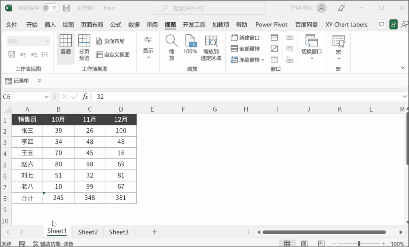The height and width of the screenshot is (247, 409).
Task: Click the New Window (新建窗口) button
Action: pyautogui.click(x=245, y=38)
